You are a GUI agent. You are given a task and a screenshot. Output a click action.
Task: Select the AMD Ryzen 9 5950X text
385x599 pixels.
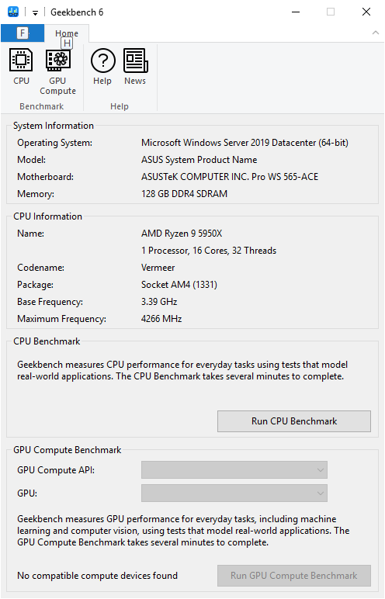click(x=182, y=234)
